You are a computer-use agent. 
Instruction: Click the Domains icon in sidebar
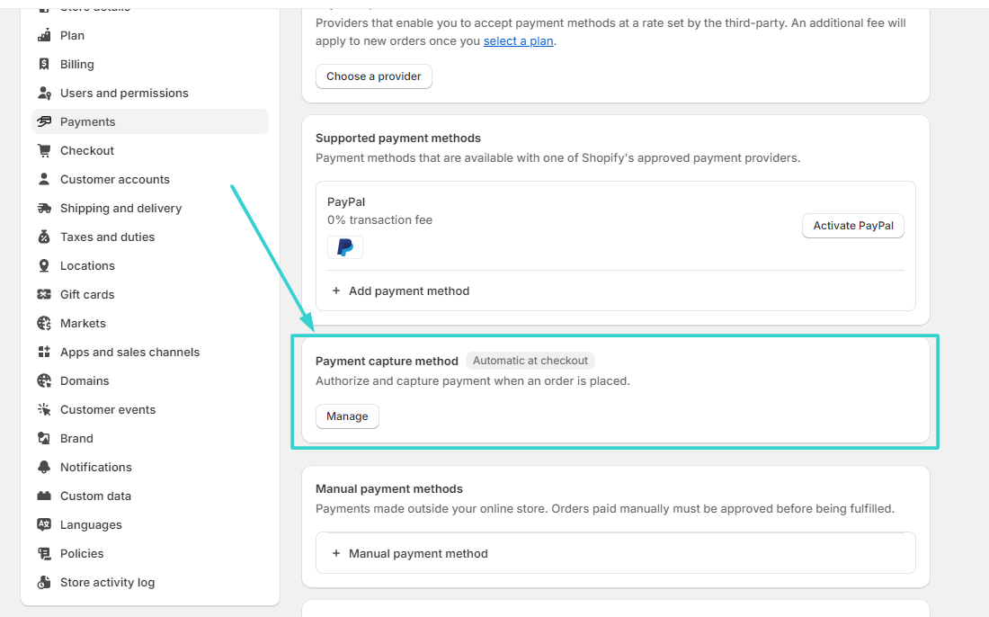coord(44,380)
